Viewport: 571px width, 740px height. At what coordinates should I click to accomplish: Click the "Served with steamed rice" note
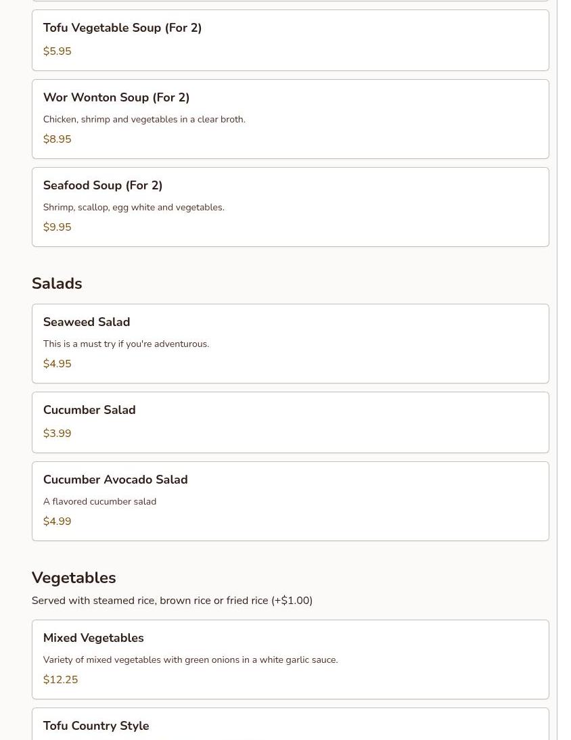pos(172,601)
